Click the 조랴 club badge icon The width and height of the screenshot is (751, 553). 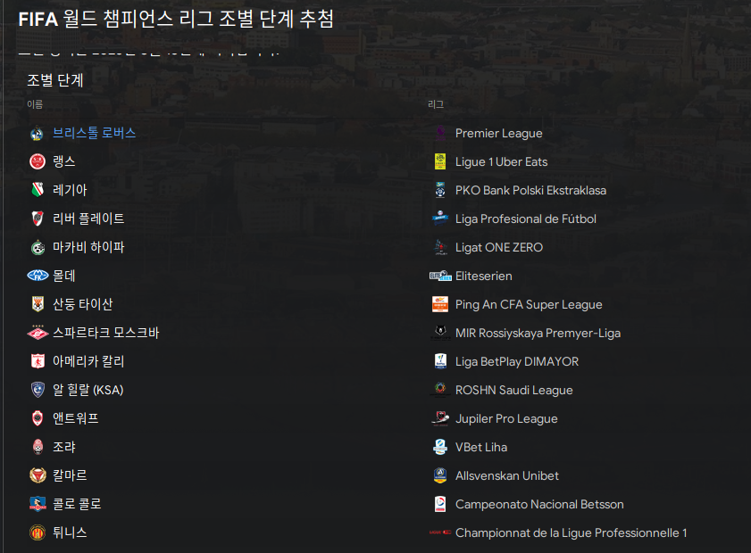click(38, 447)
